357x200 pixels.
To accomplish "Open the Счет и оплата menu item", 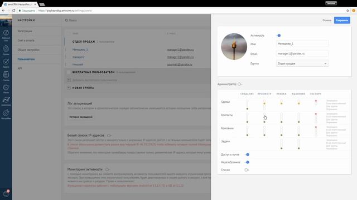I will click(x=26, y=41).
